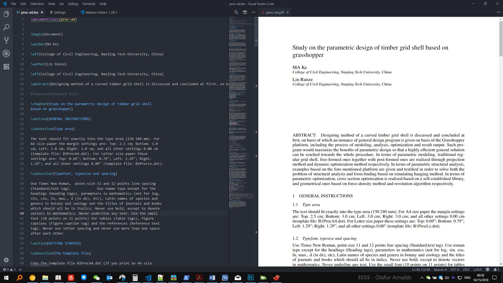Split the editor with the split icon
Screen dimensions: 503x283
[x=245, y=12]
